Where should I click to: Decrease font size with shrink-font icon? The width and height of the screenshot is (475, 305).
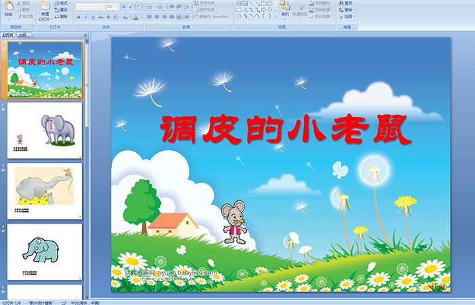coord(130,6)
